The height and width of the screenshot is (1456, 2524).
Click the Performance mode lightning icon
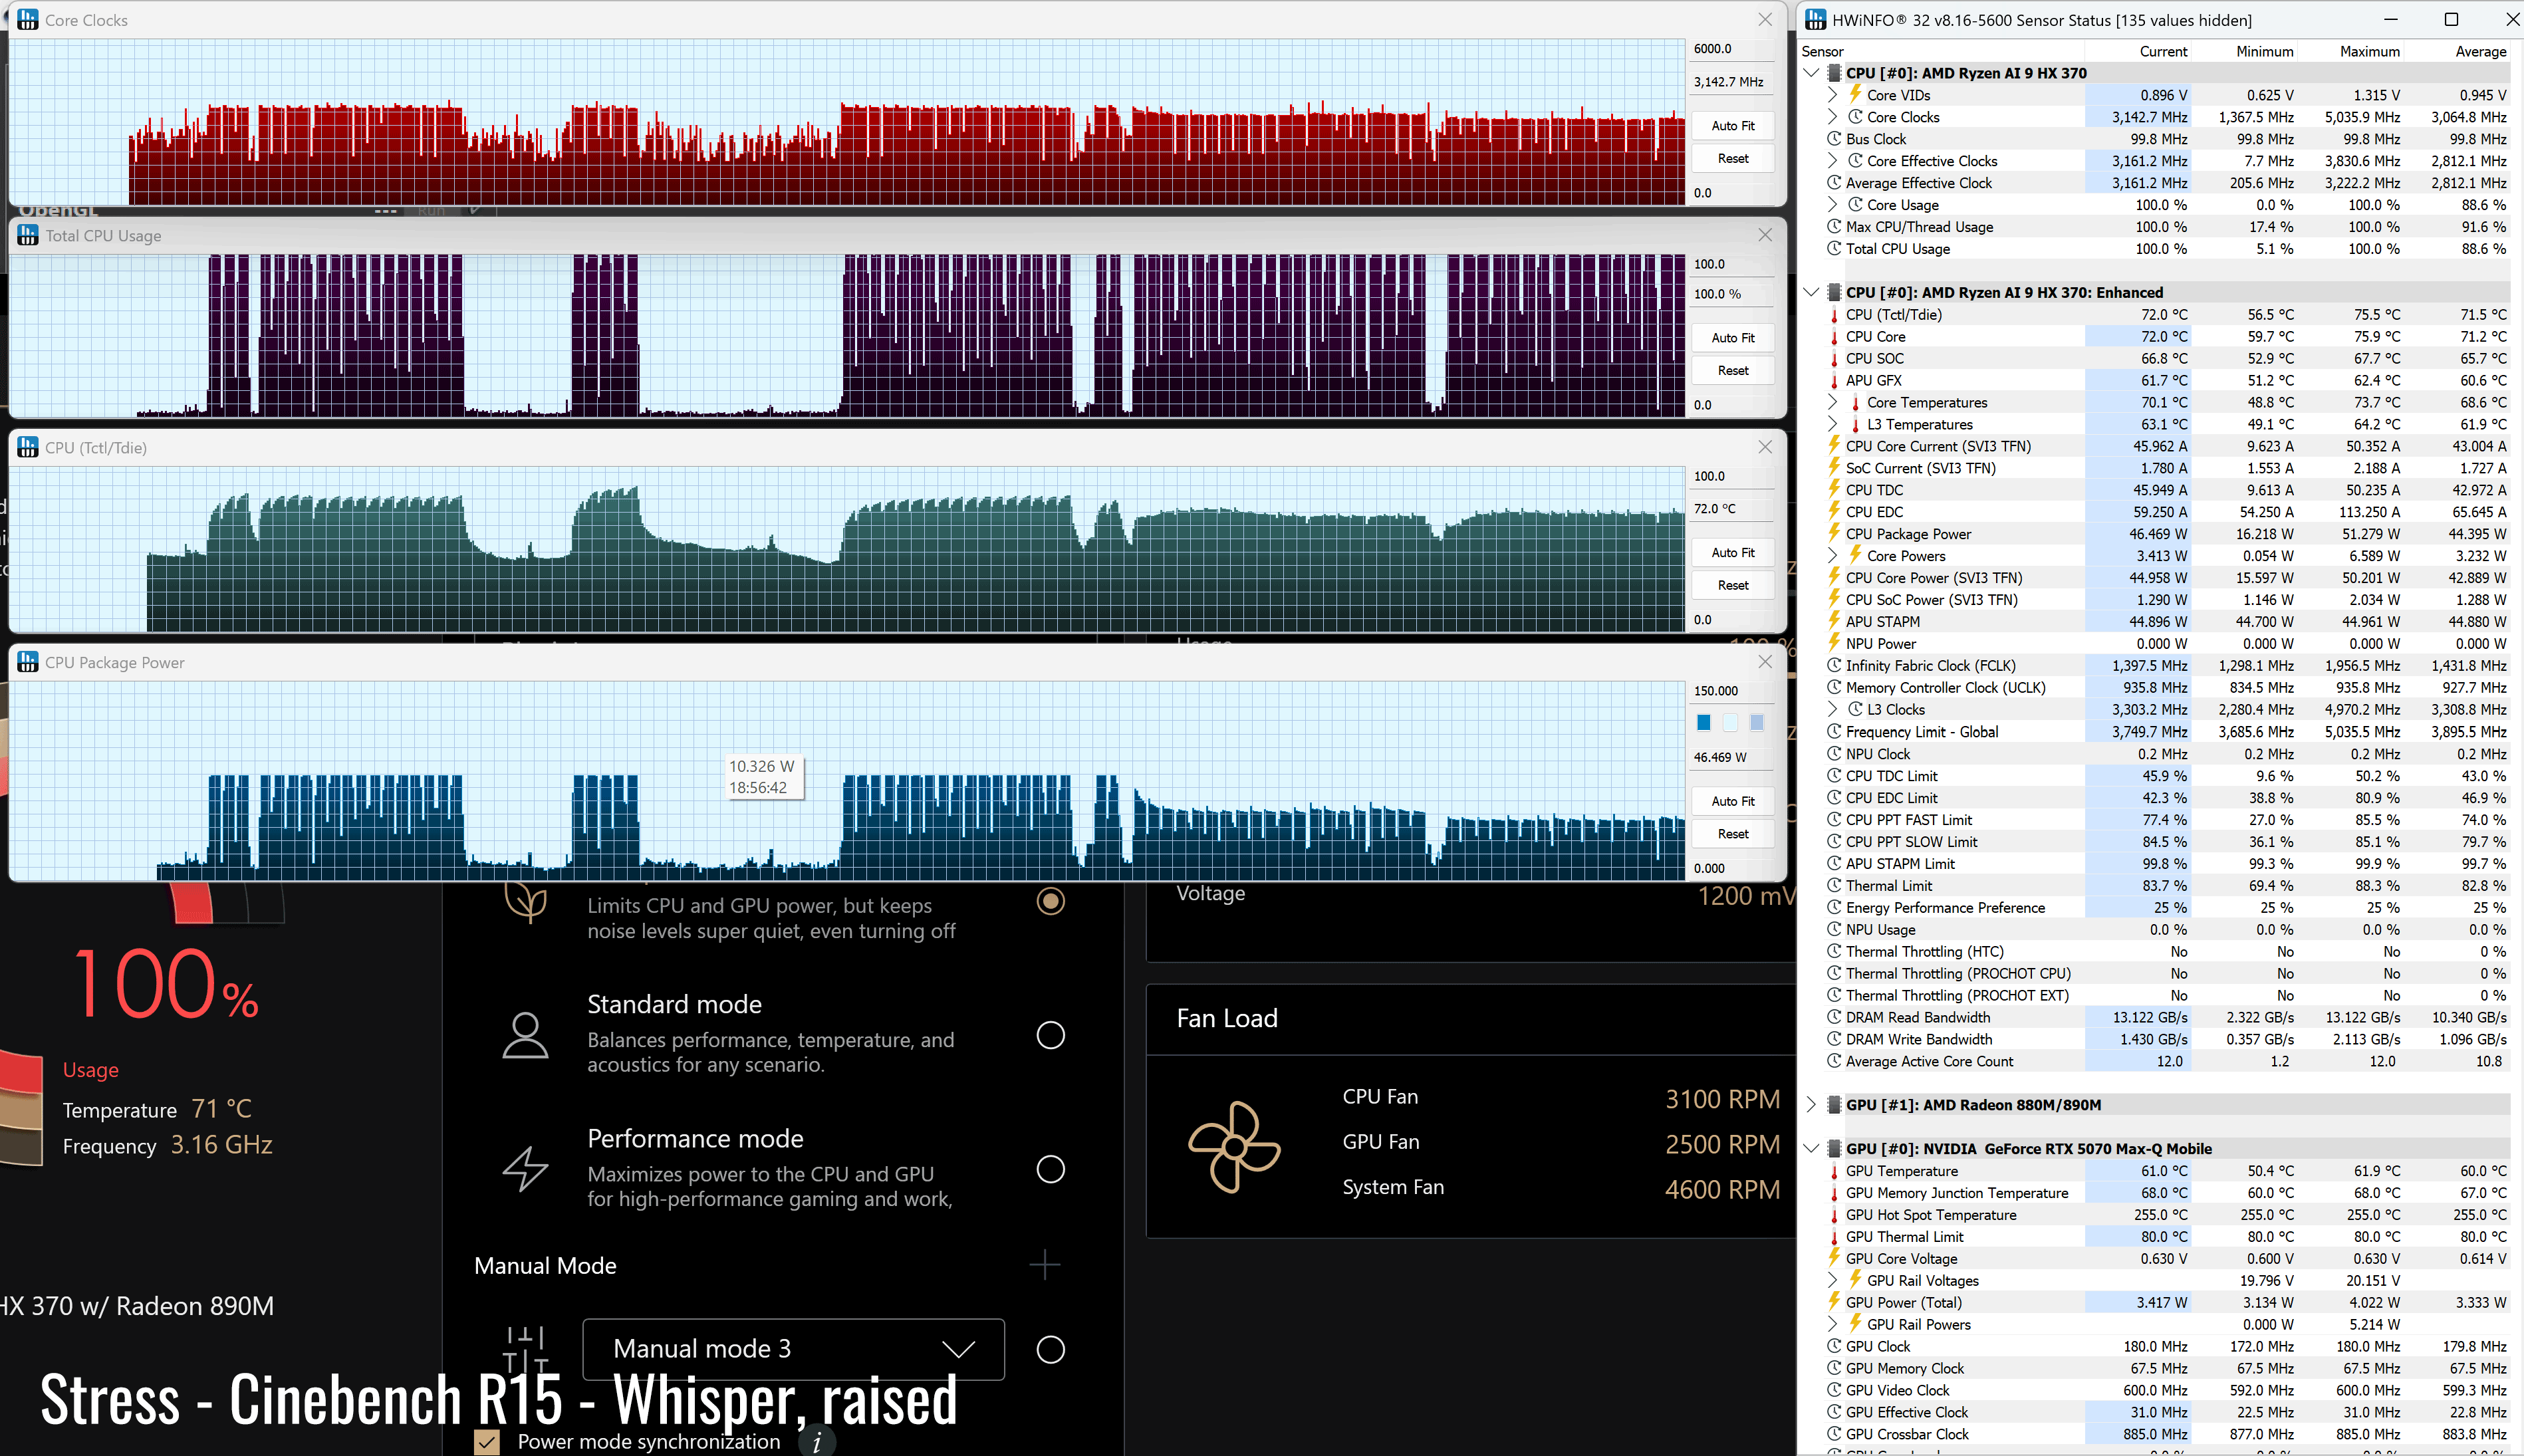(525, 1168)
